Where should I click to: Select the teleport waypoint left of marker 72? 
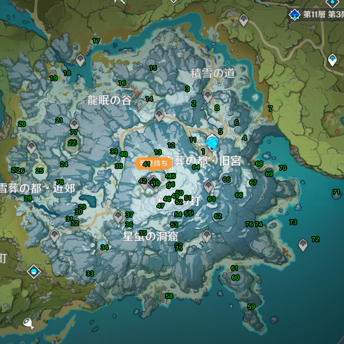pos(303,245)
